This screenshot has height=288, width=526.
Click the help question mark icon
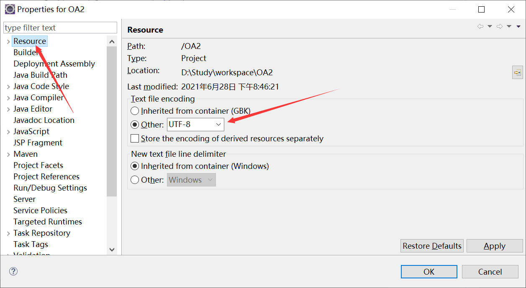pos(13,272)
